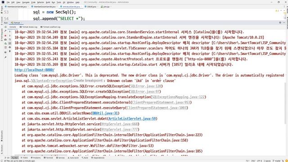This screenshot has height=162, width=288.
Task: Open the Project side panel
Action: tap(2, 10)
